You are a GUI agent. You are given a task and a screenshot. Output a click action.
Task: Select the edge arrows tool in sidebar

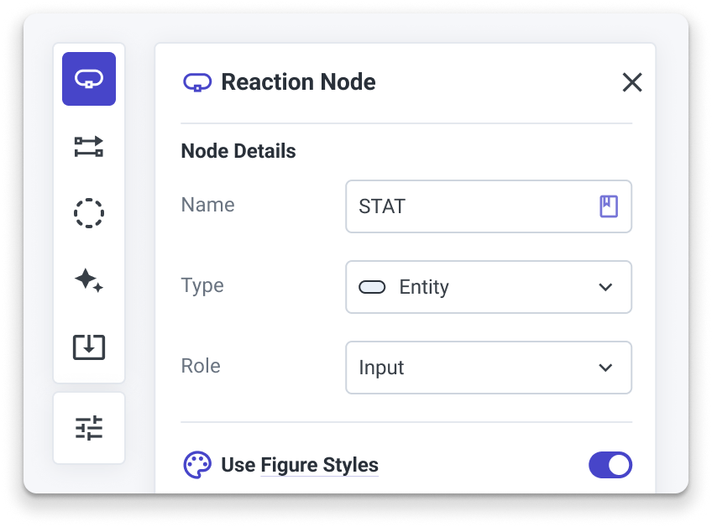tap(89, 147)
